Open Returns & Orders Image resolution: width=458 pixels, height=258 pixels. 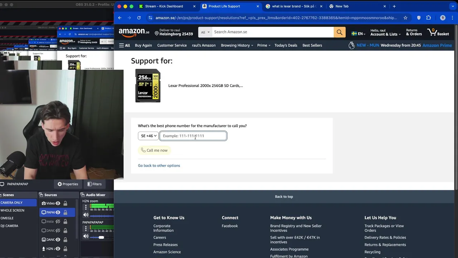pos(414,32)
